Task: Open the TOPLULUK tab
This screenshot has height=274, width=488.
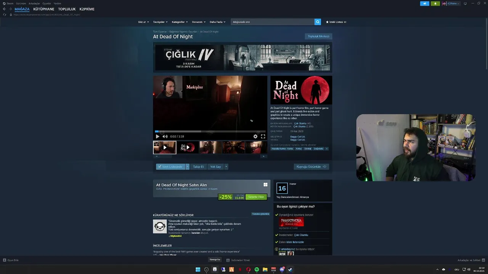Action: [67, 9]
